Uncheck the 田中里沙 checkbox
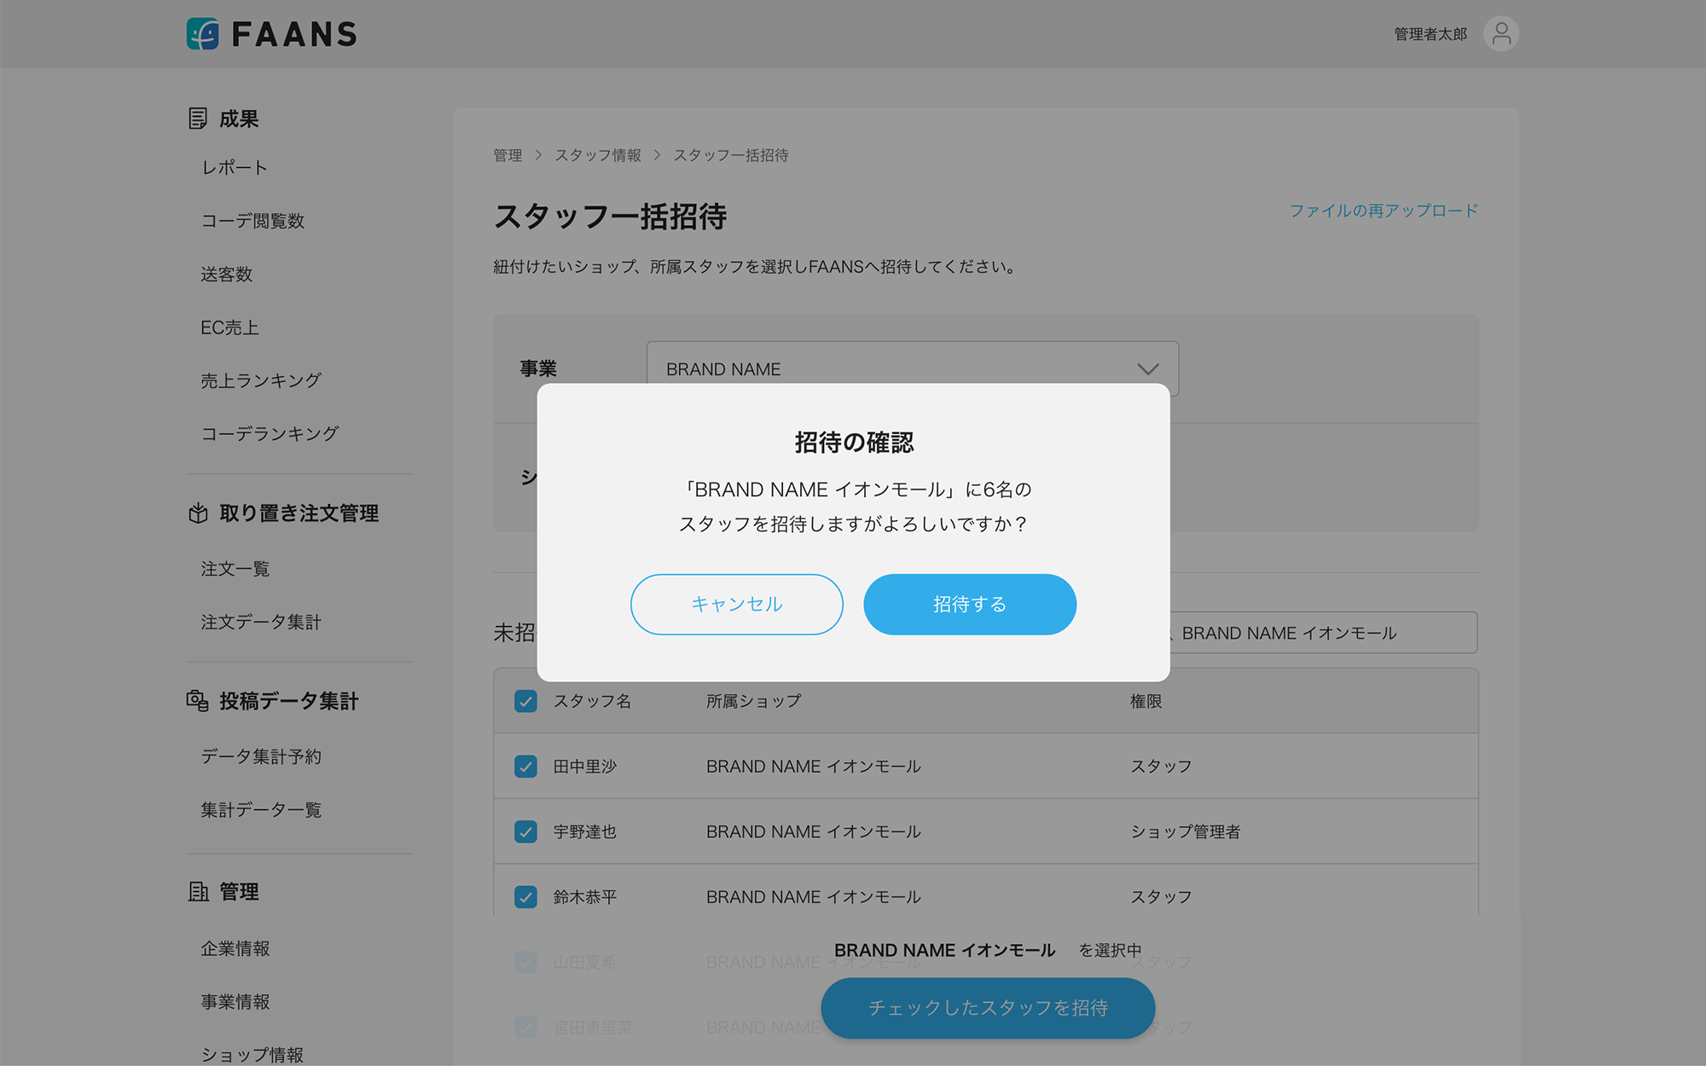This screenshot has width=1706, height=1066. pos(525,767)
